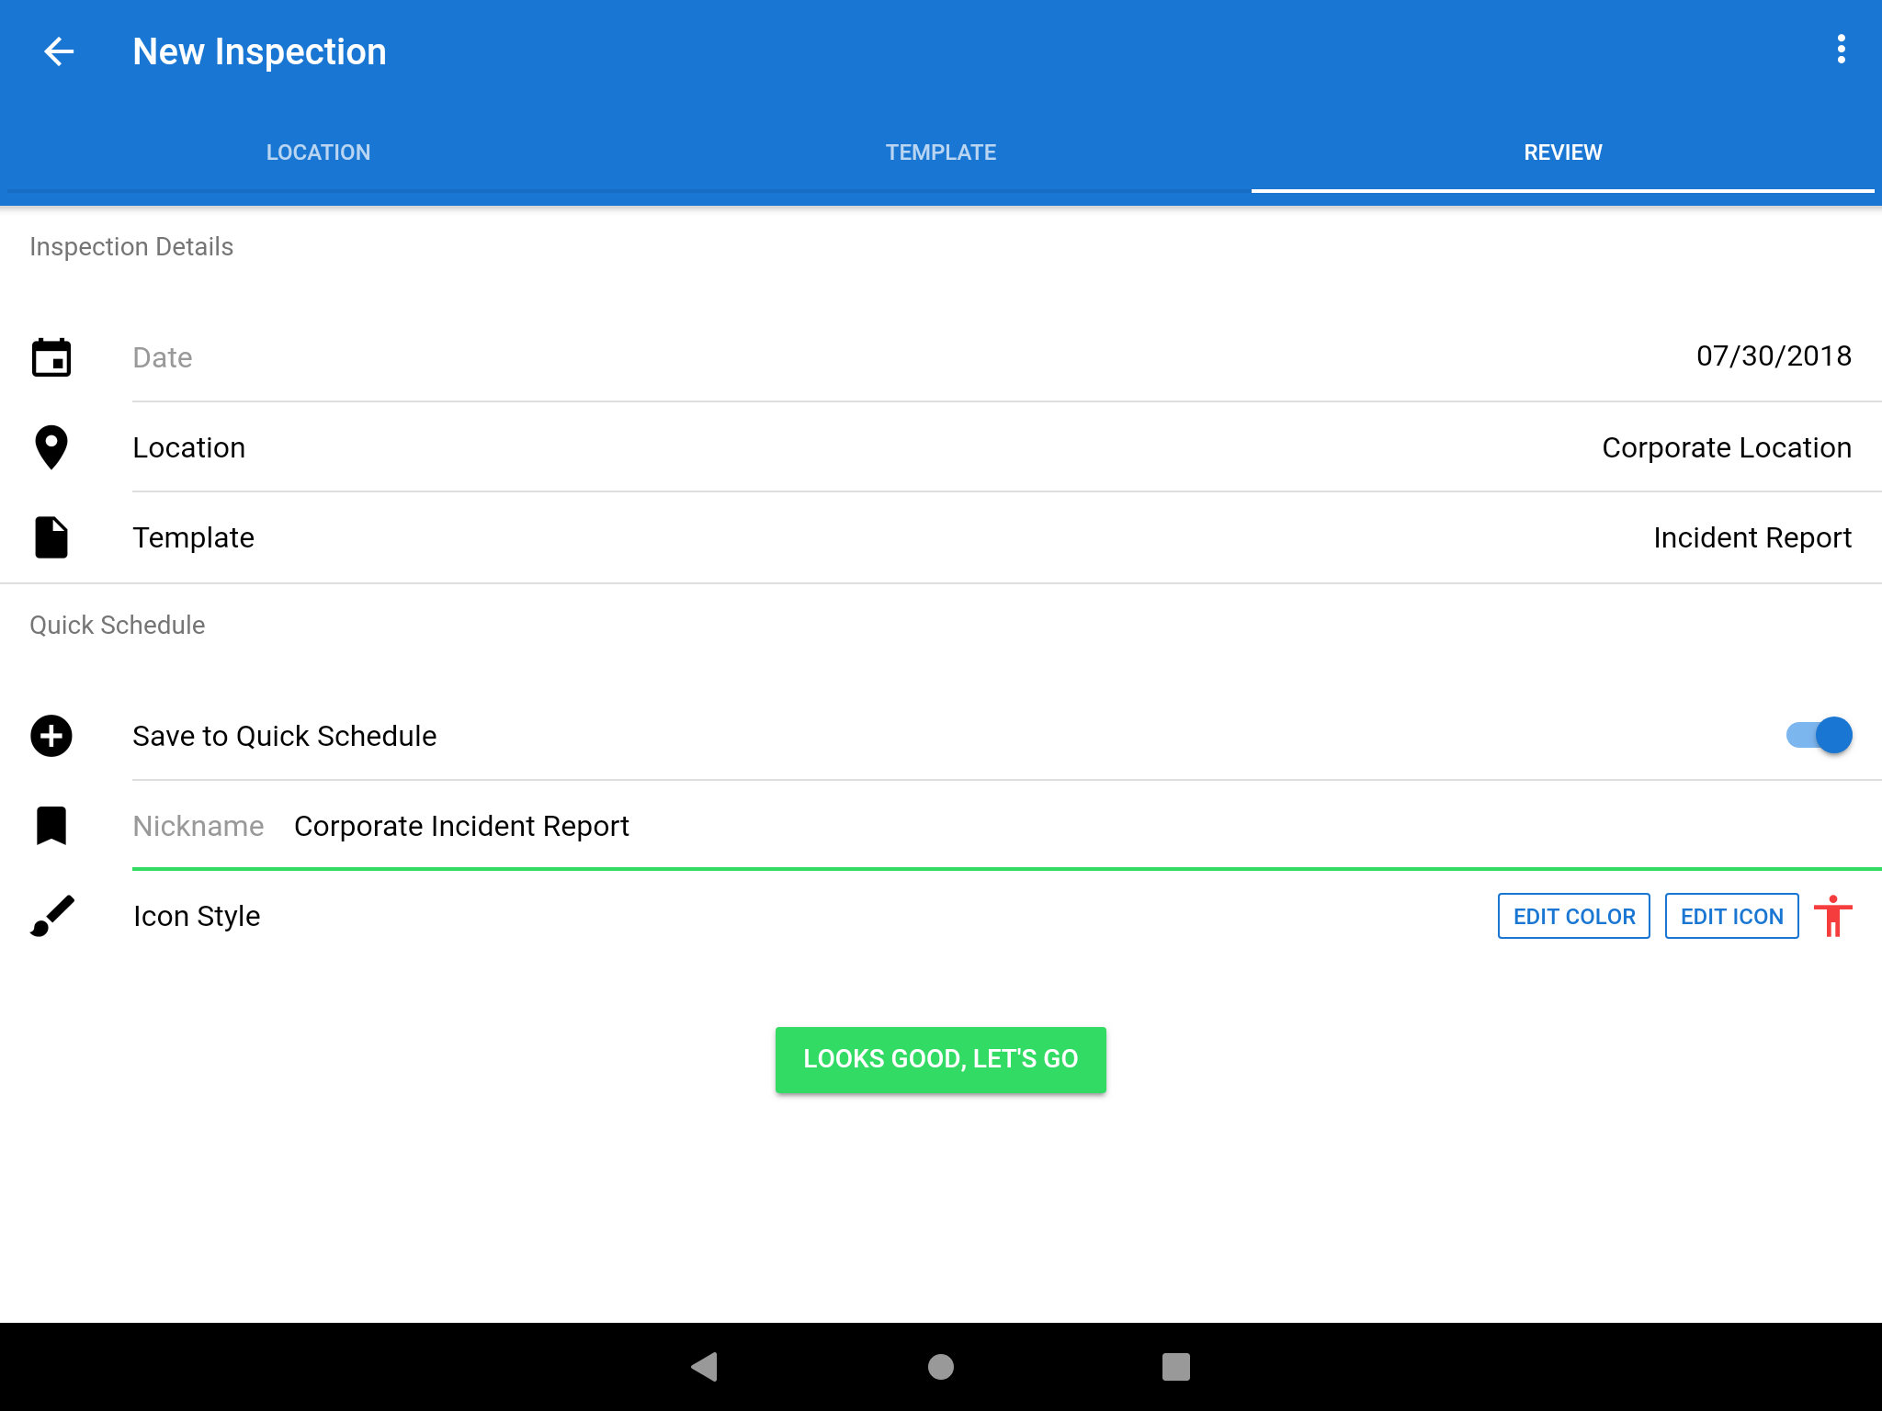The height and width of the screenshot is (1411, 1882).
Task: Click the map pin icon beside Location
Action: pyautogui.click(x=51, y=447)
